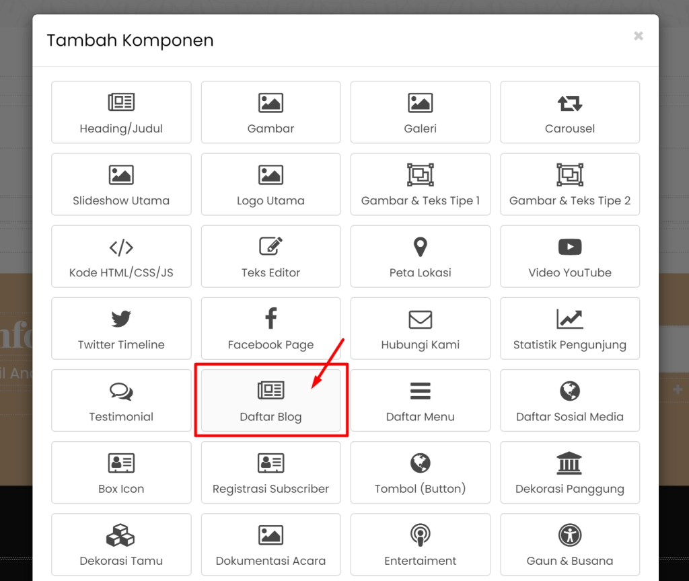Click the Twitter Timeline bird icon

[121, 319]
